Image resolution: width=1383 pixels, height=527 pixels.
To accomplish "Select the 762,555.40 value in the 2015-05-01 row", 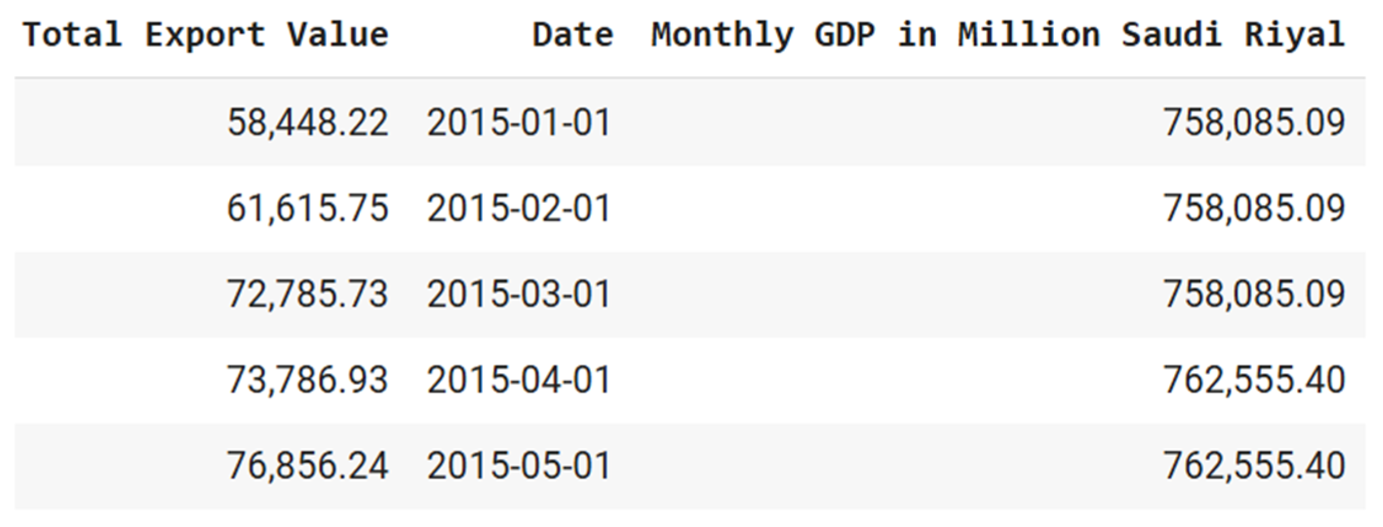I will (x=1254, y=466).
